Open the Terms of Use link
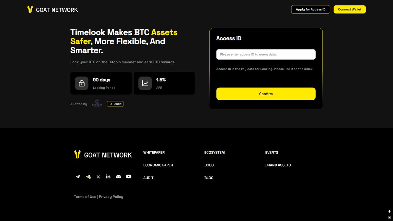This screenshot has height=221, width=393. [x=85, y=197]
